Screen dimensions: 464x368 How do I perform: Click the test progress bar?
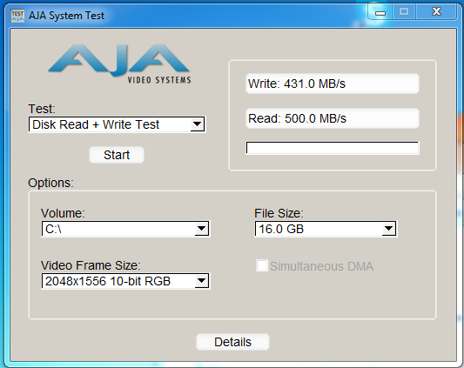pos(333,148)
